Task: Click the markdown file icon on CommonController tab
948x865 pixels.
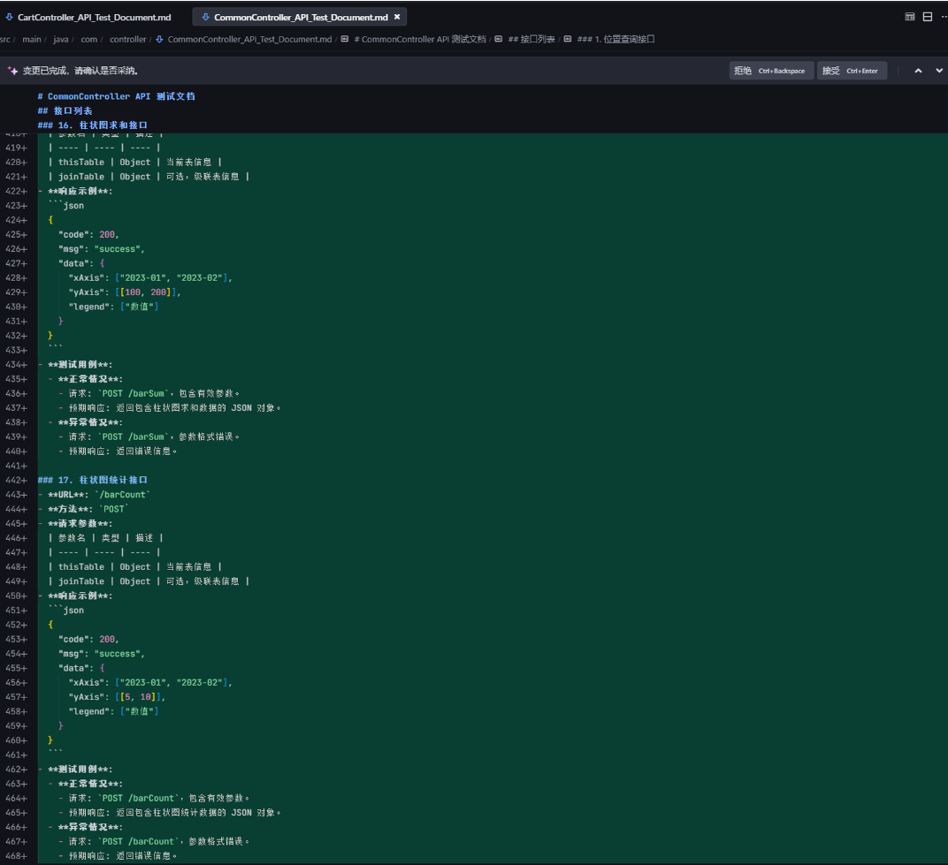Action: click(x=205, y=17)
